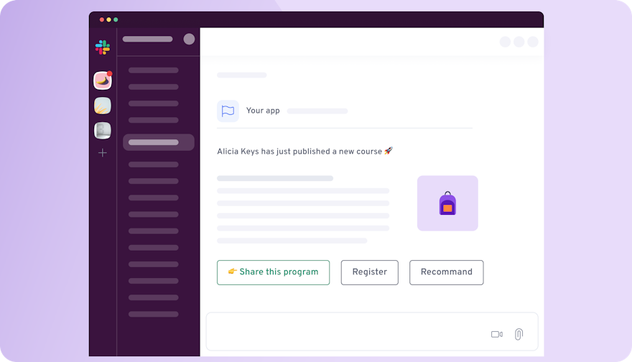Image resolution: width=632 pixels, height=362 pixels.
Task: Select the gray third workspace icon
Action: click(x=103, y=131)
